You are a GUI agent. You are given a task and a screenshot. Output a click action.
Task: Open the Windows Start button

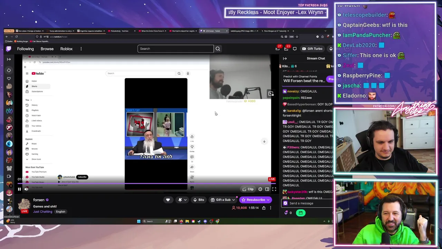point(139,221)
